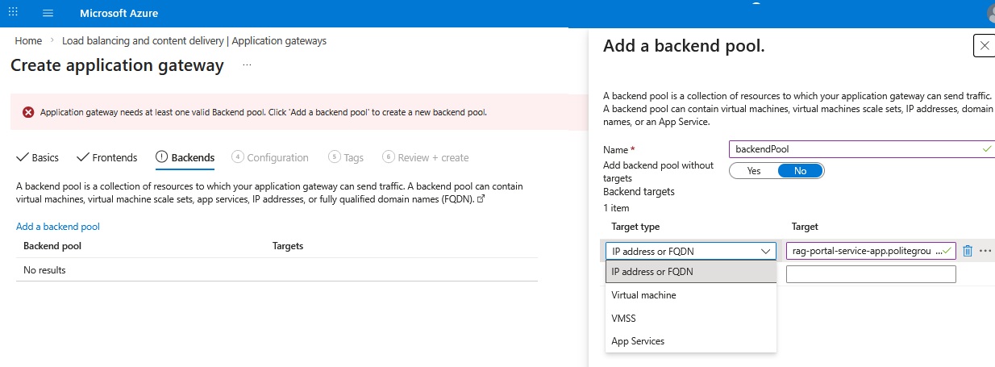Choose VMSS target type
Viewport: 995px width, 367px height.
(691, 319)
